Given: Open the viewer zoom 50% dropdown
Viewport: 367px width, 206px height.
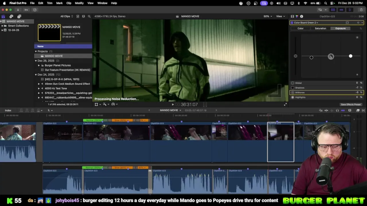Looking at the screenshot, I should [268, 16].
